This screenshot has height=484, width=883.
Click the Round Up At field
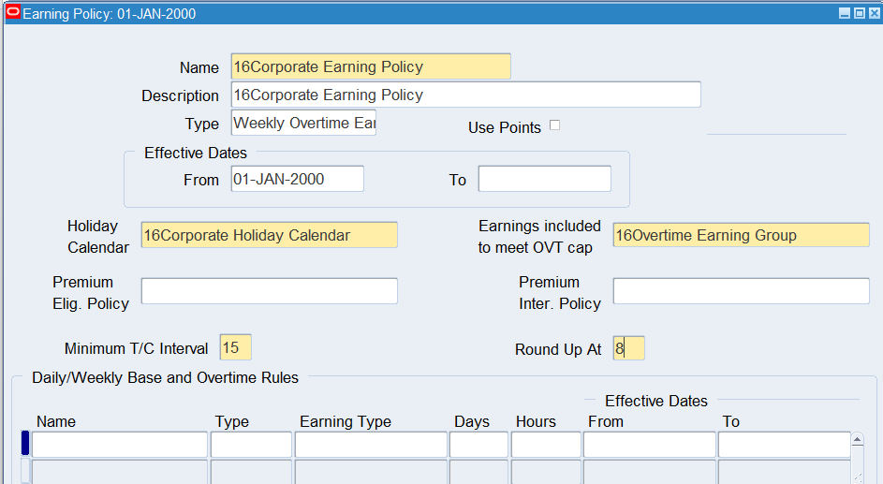tap(628, 348)
